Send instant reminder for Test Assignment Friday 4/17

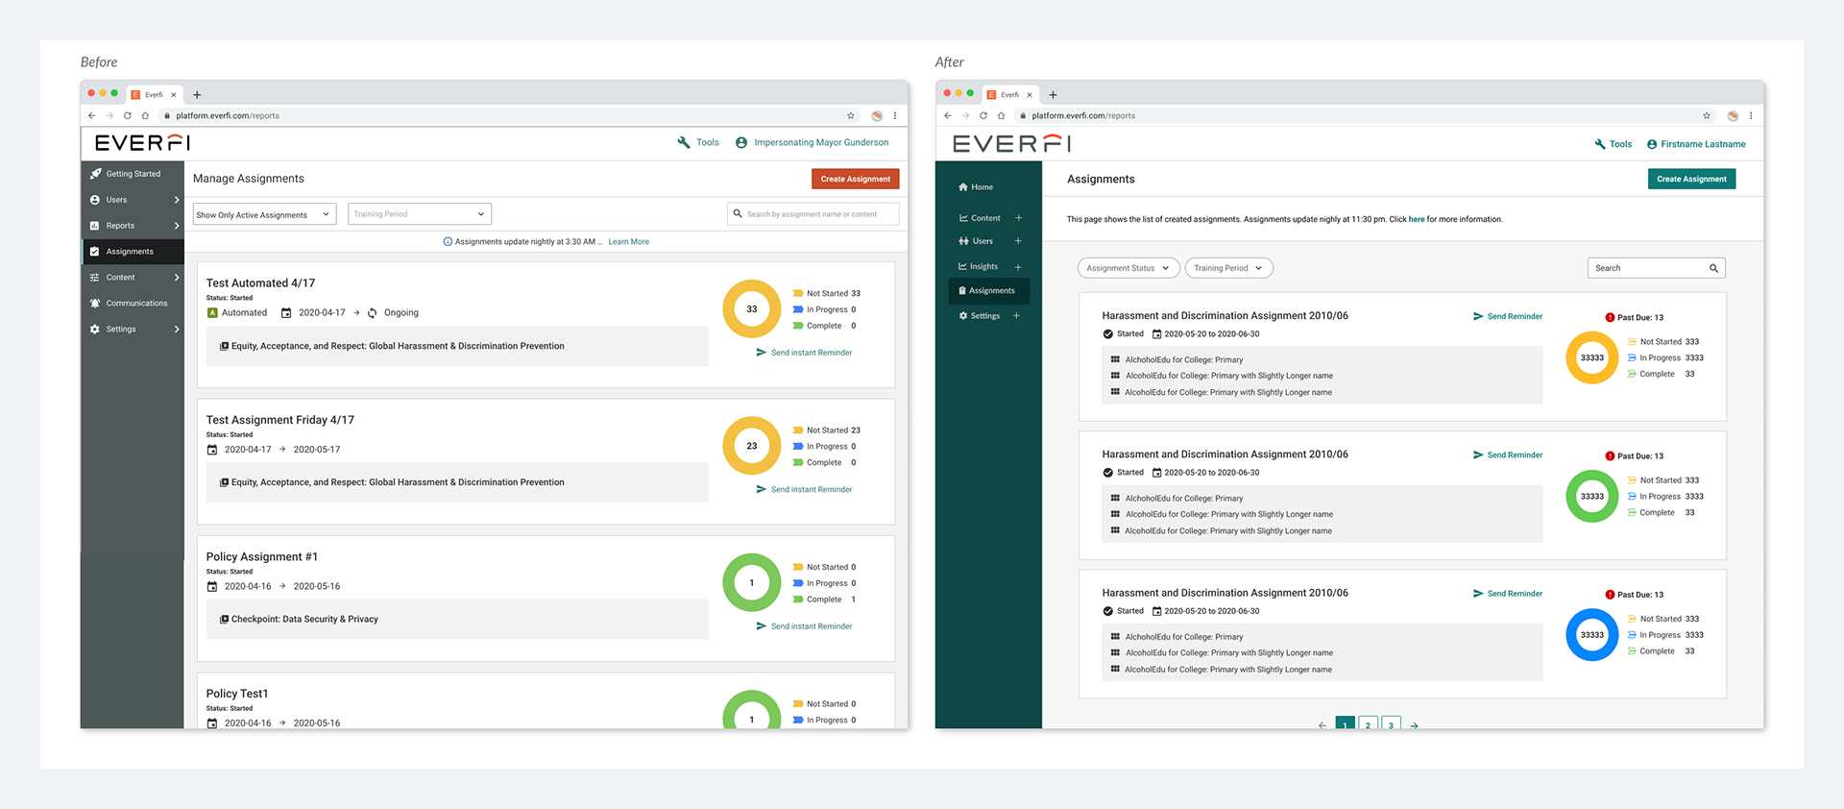pyautogui.click(x=804, y=490)
